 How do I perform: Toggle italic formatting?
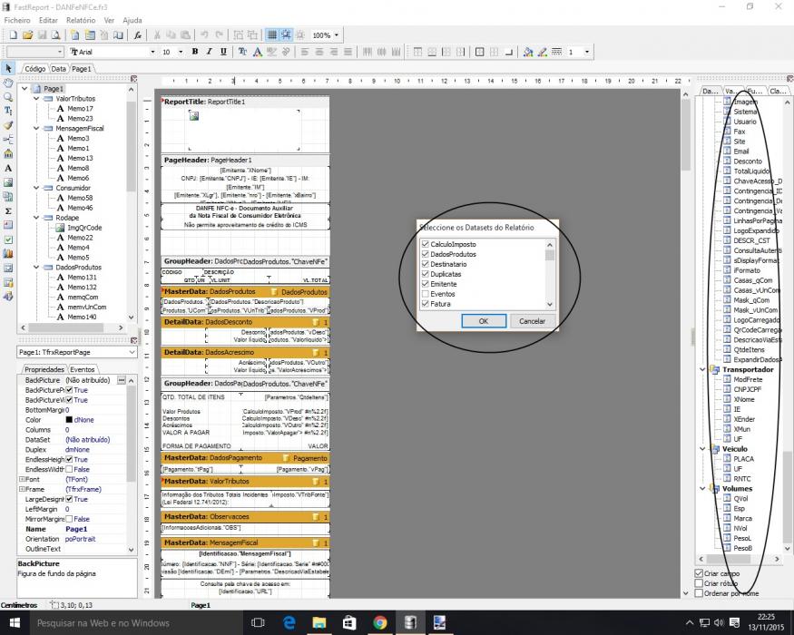click(209, 52)
